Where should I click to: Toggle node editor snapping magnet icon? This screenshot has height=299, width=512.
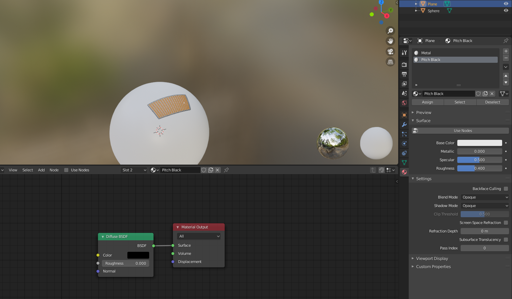pyautogui.click(x=382, y=170)
